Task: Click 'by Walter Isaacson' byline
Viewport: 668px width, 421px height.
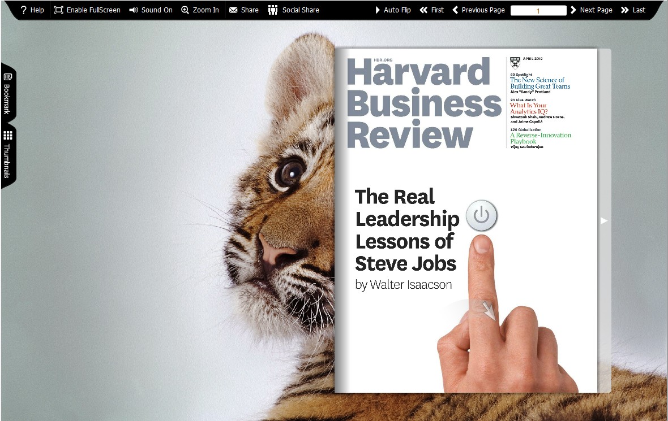Action: click(404, 284)
